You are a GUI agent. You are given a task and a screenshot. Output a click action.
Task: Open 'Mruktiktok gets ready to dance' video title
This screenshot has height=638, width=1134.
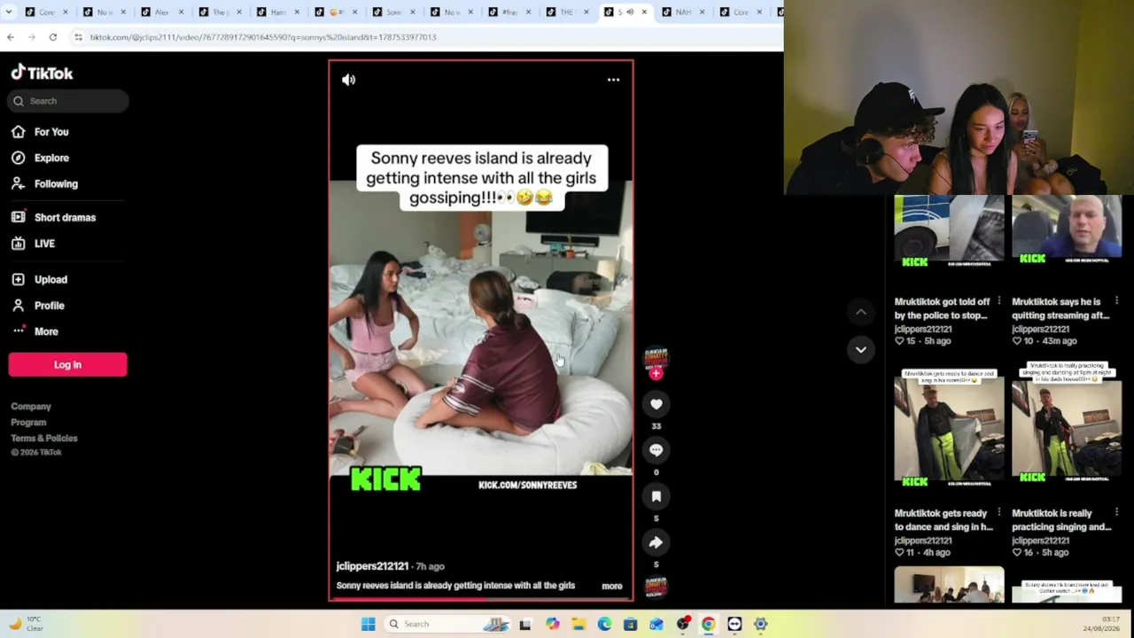pyautogui.click(x=942, y=520)
